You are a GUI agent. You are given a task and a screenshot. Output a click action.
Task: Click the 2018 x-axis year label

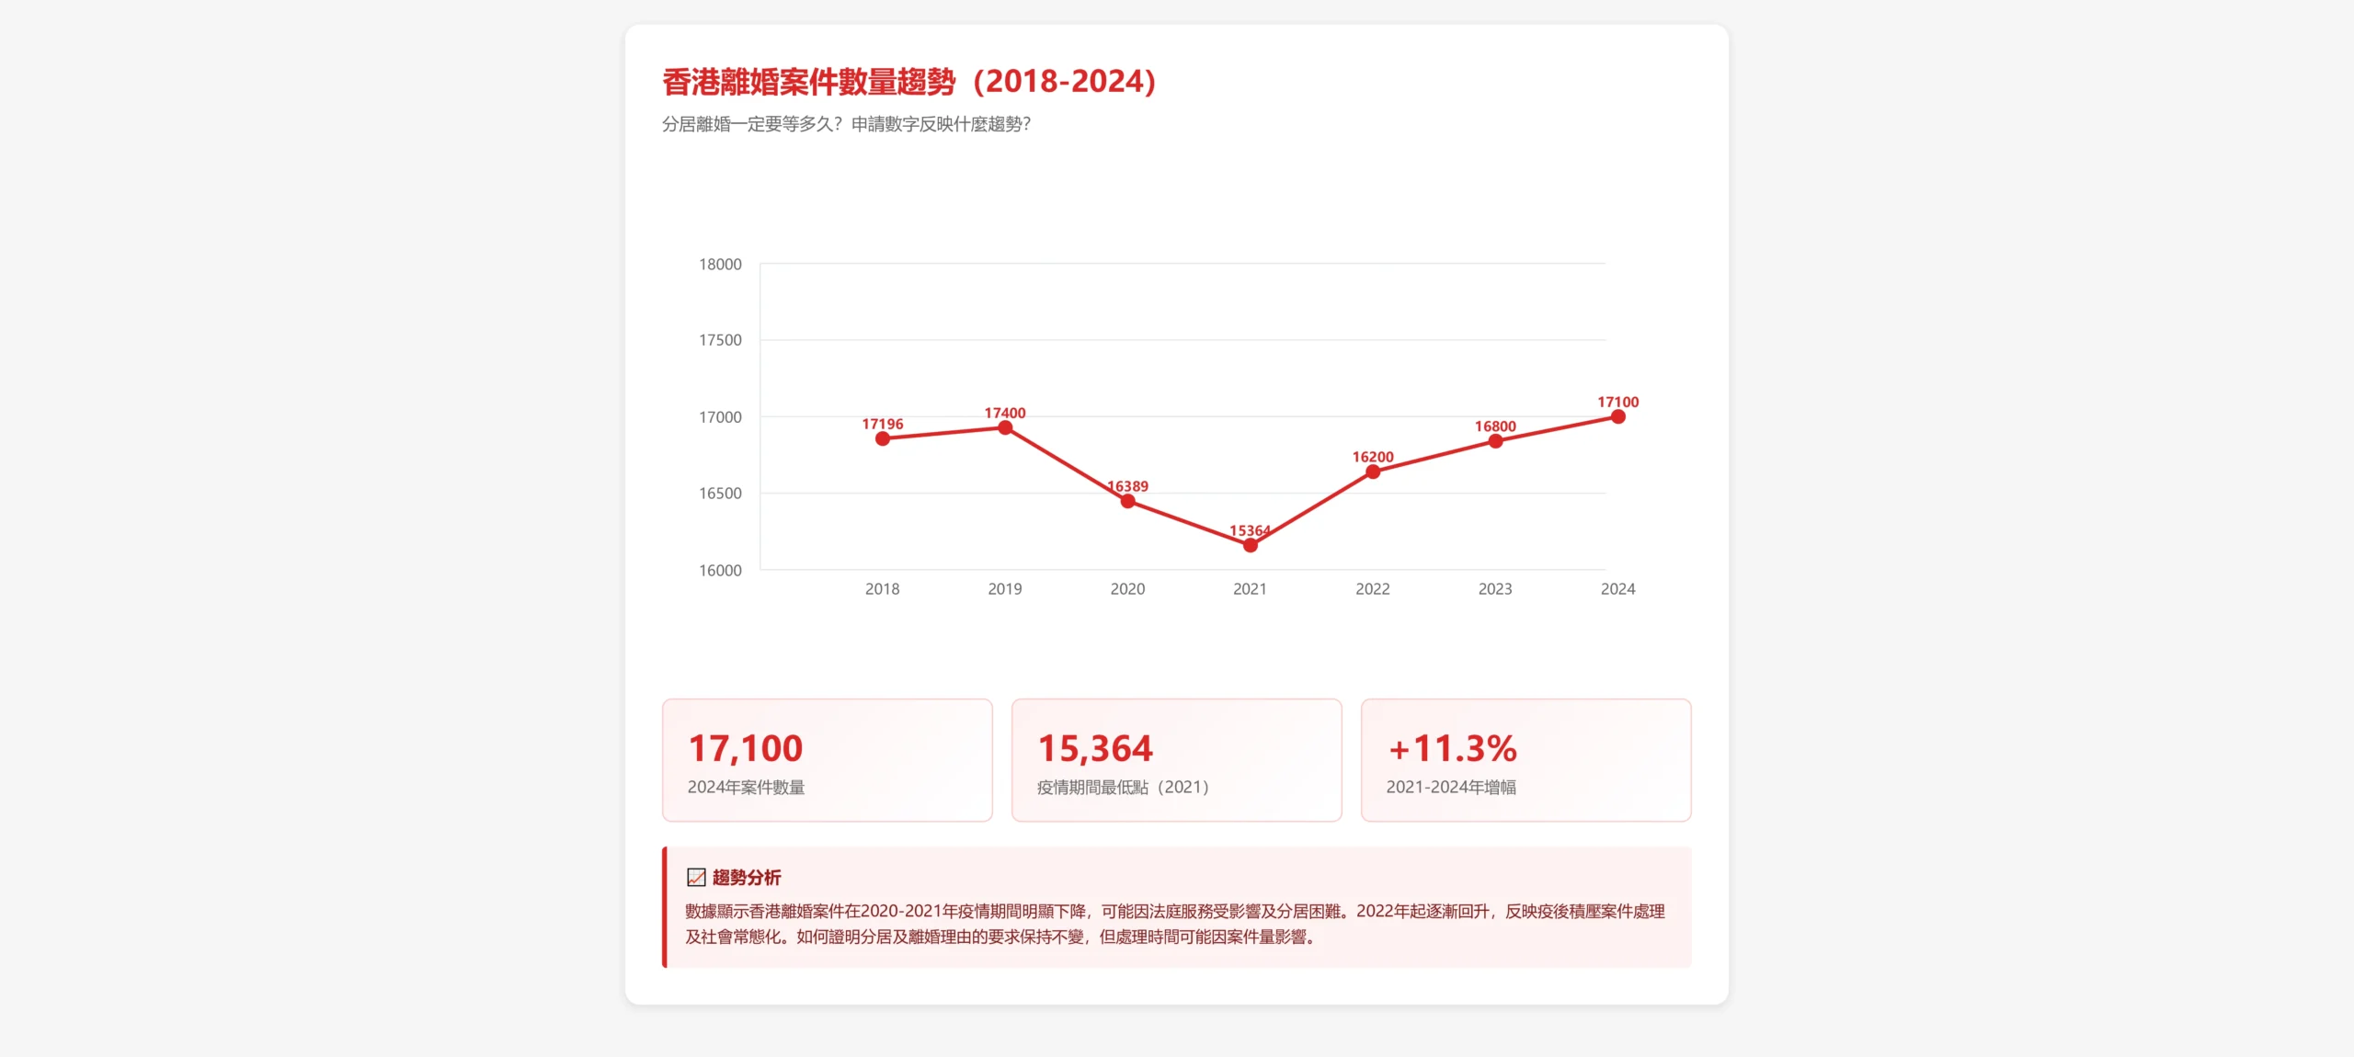point(882,589)
